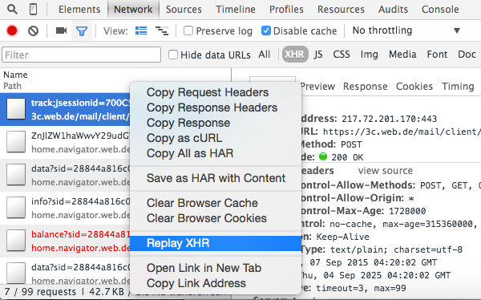Click the 200 OK status text
Image resolution: width=481 pixels, height=300 pixels.
(347, 157)
